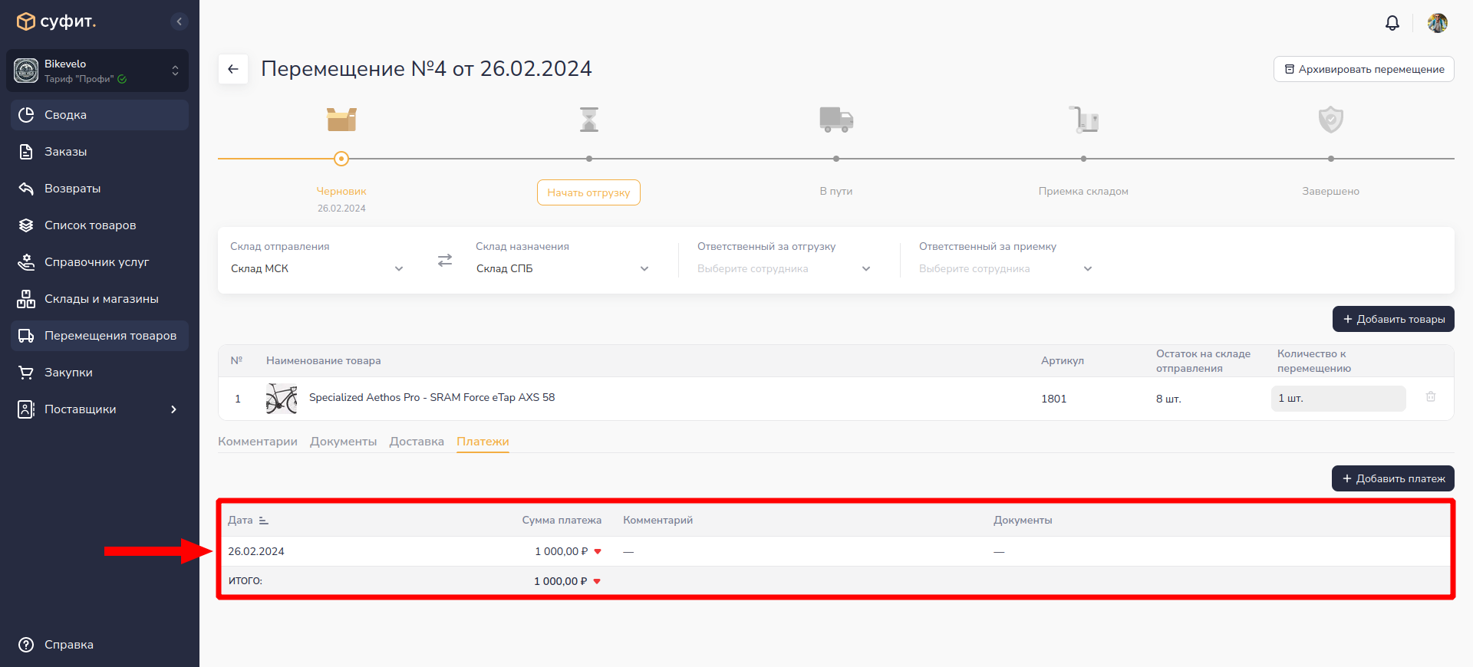Viewport: 1473px width, 667px height.
Task: Click the Сводка pie chart icon
Action: coord(26,115)
